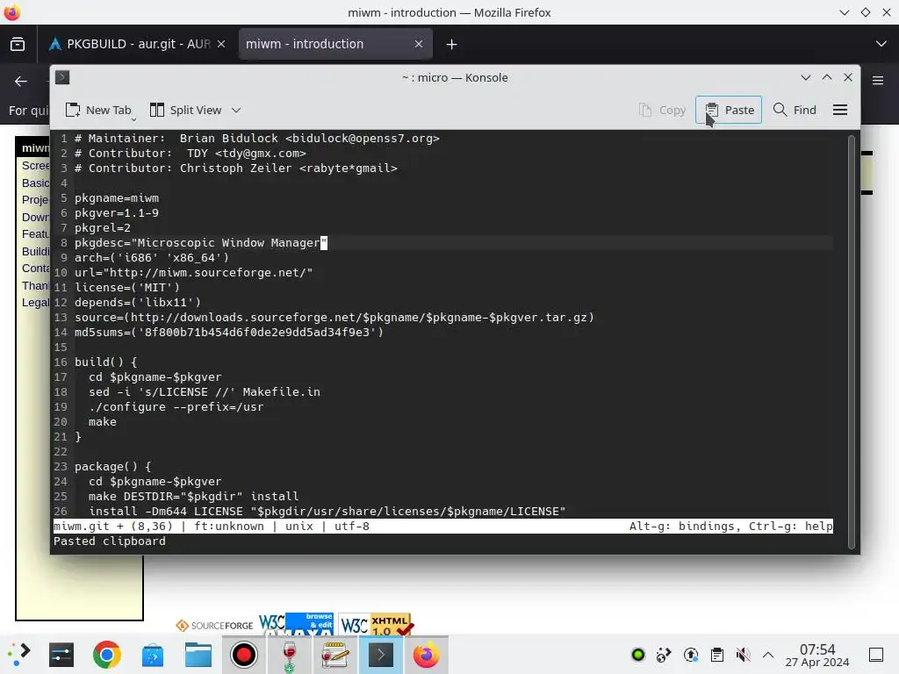Close the miwm - introduction tab
This screenshot has width=899, height=674.
[x=419, y=44]
